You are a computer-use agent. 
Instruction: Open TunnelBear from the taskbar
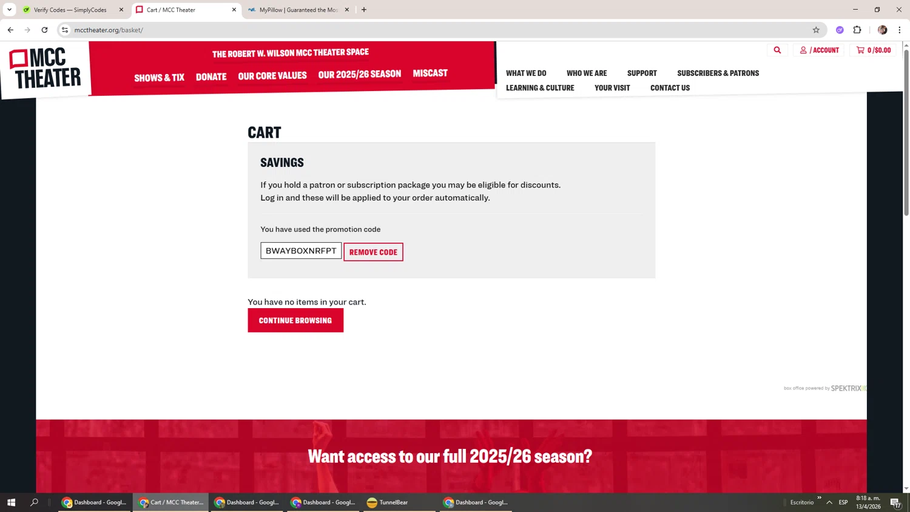point(400,502)
